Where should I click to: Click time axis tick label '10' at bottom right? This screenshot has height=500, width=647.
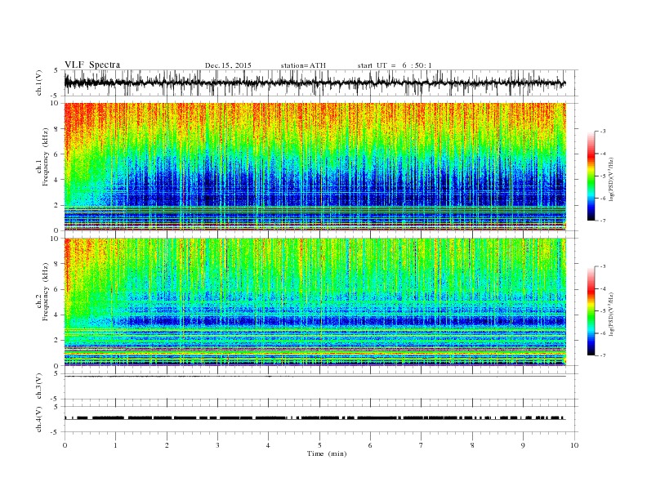pos(574,445)
